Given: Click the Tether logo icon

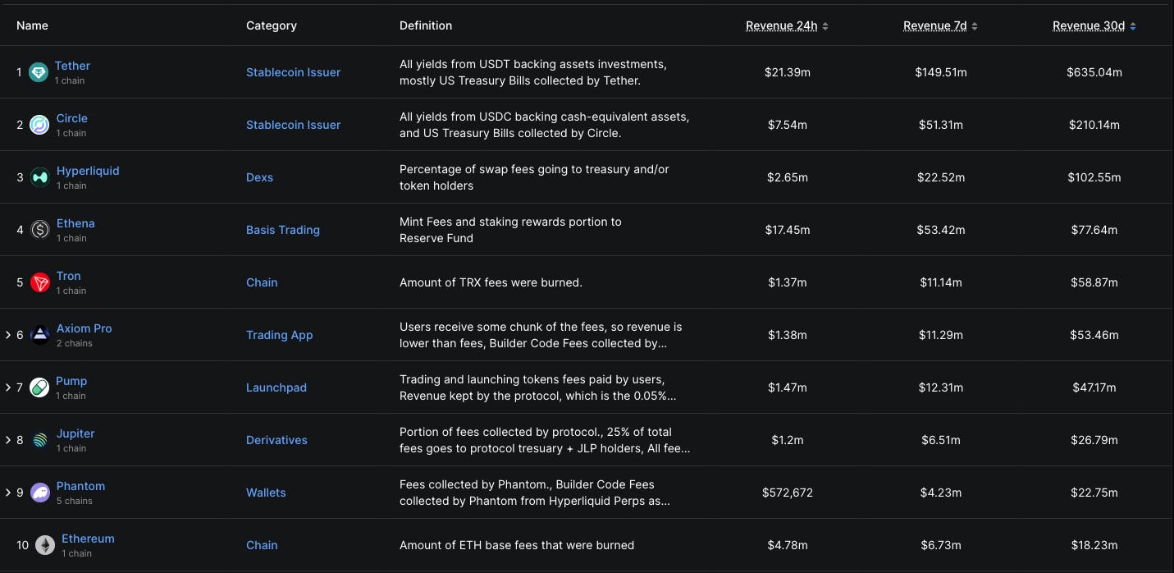Looking at the screenshot, I should pyautogui.click(x=39, y=72).
